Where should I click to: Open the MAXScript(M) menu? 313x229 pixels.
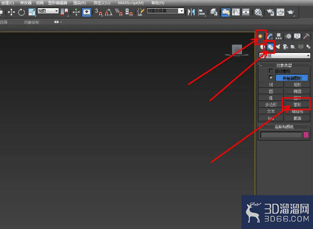tap(131, 3)
